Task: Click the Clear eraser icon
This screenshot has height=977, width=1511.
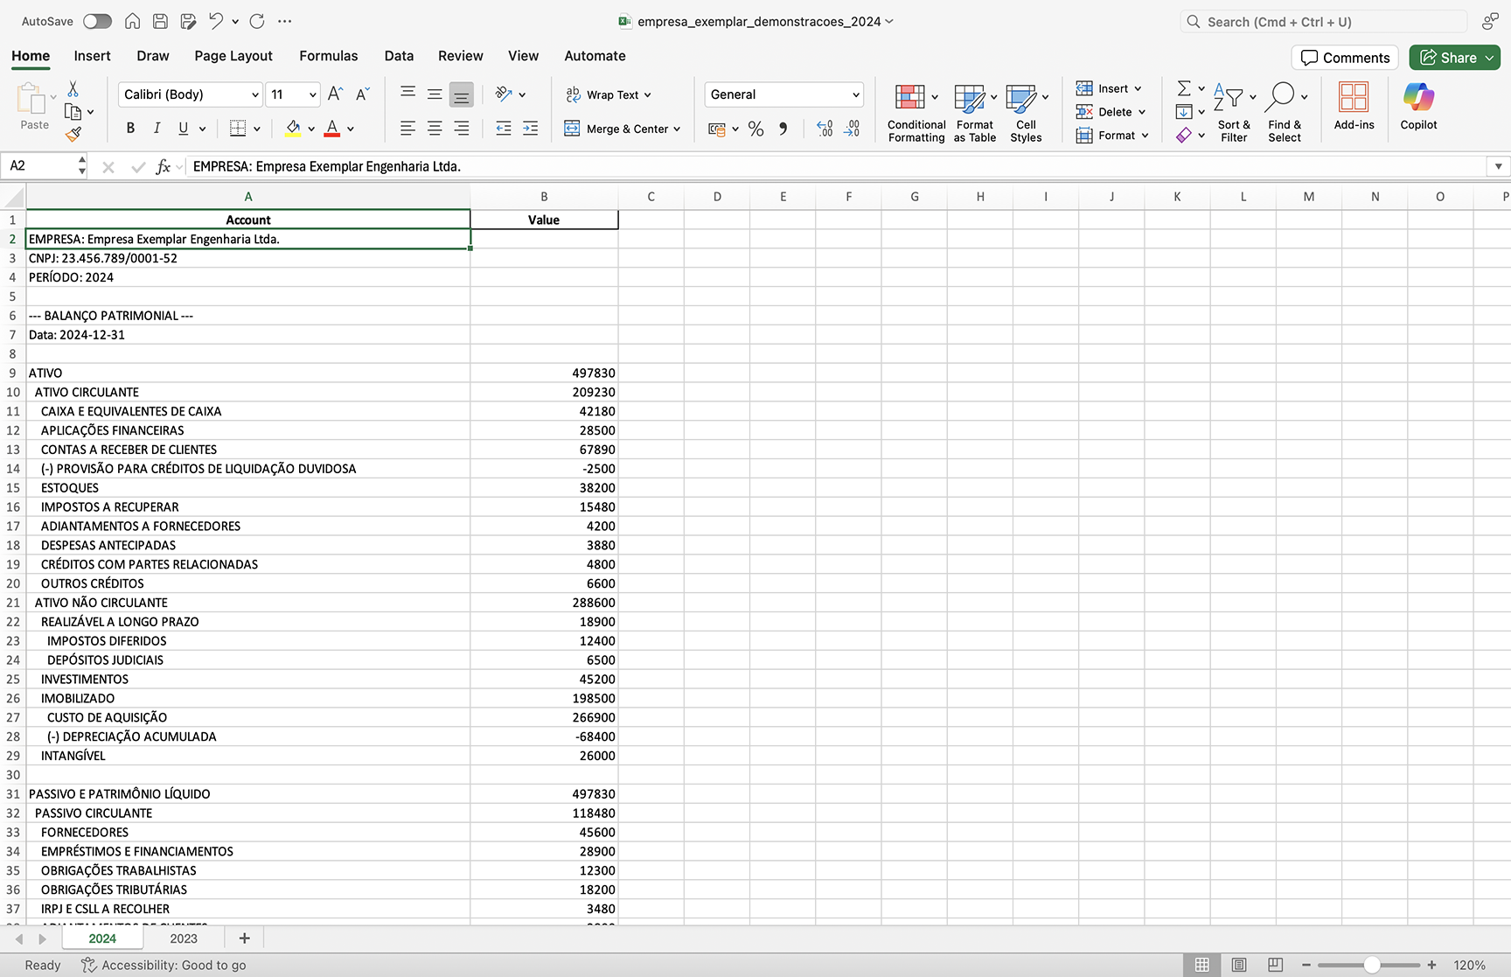Action: click(1184, 136)
